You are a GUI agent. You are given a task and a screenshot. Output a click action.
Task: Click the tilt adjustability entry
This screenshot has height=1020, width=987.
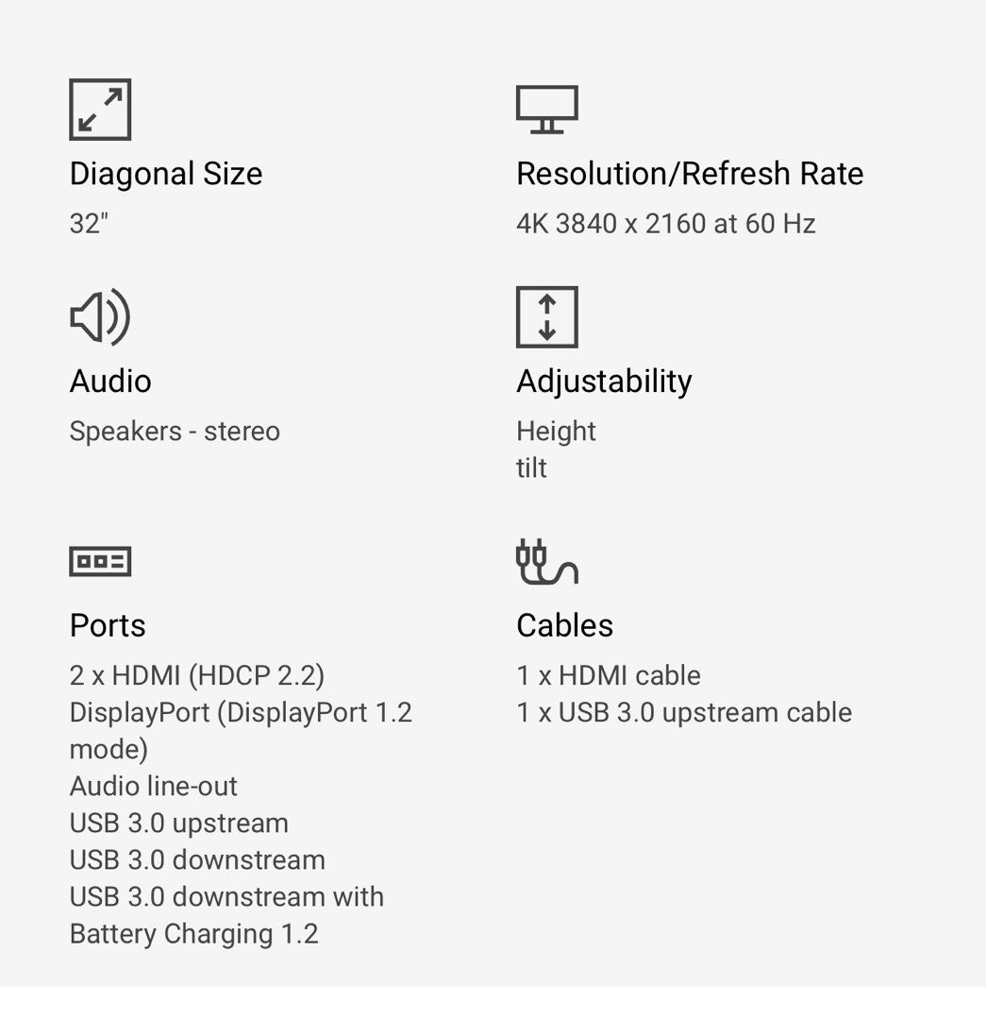(531, 468)
